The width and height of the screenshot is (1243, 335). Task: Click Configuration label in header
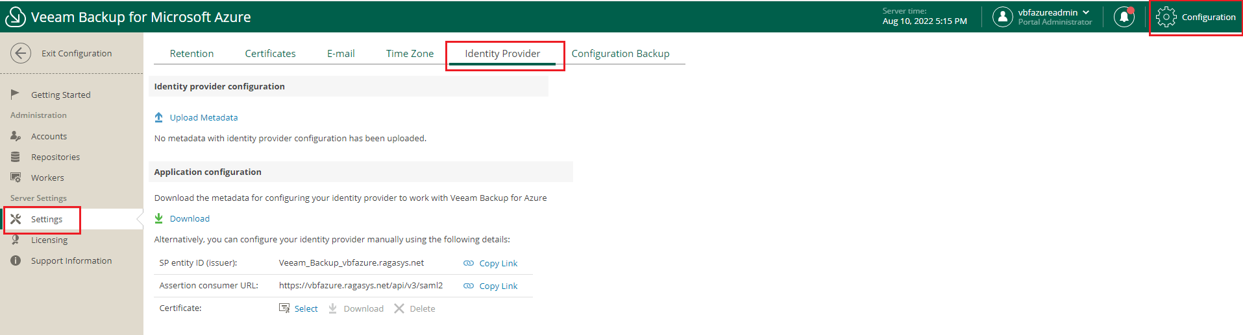pos(1209,17)
